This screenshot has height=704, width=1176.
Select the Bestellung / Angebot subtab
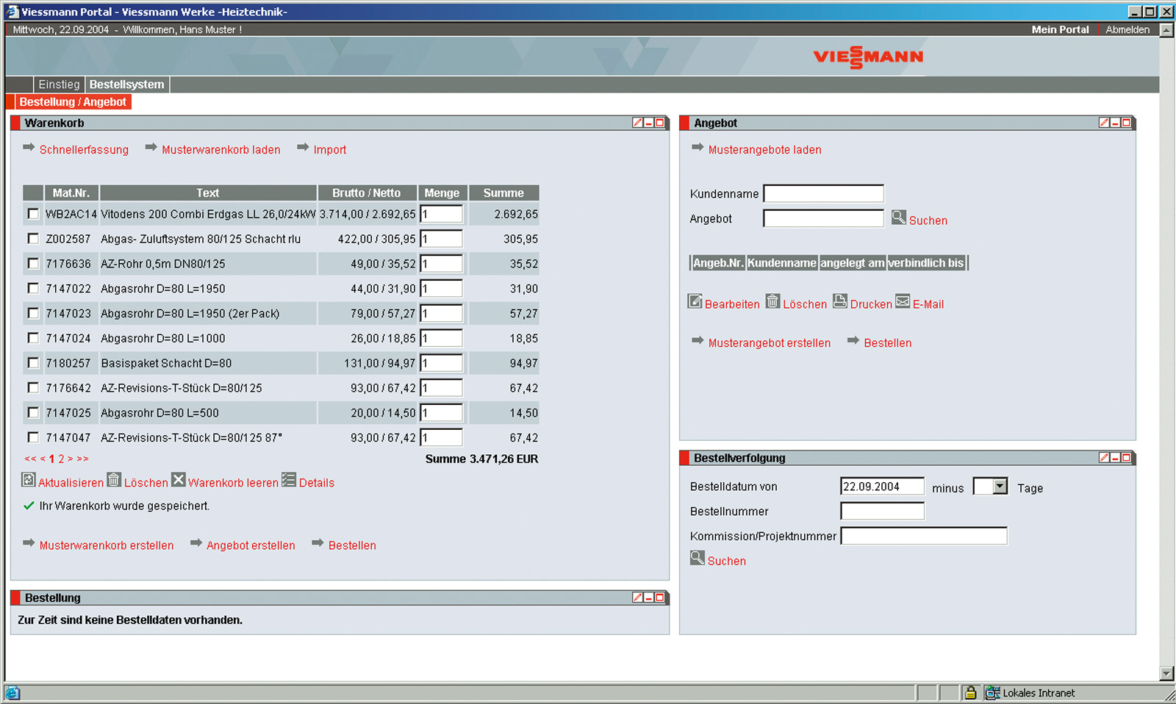tap(73, 102)
